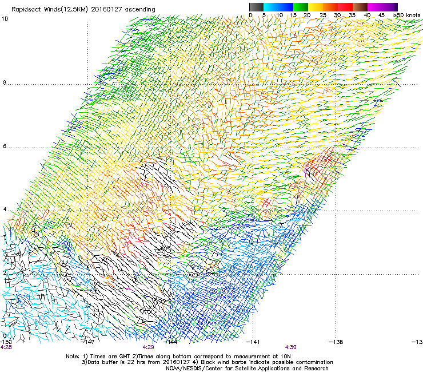This screenshot has width=423, height=372.
Task: Click the longitude label '-141'
Action: 253,342
